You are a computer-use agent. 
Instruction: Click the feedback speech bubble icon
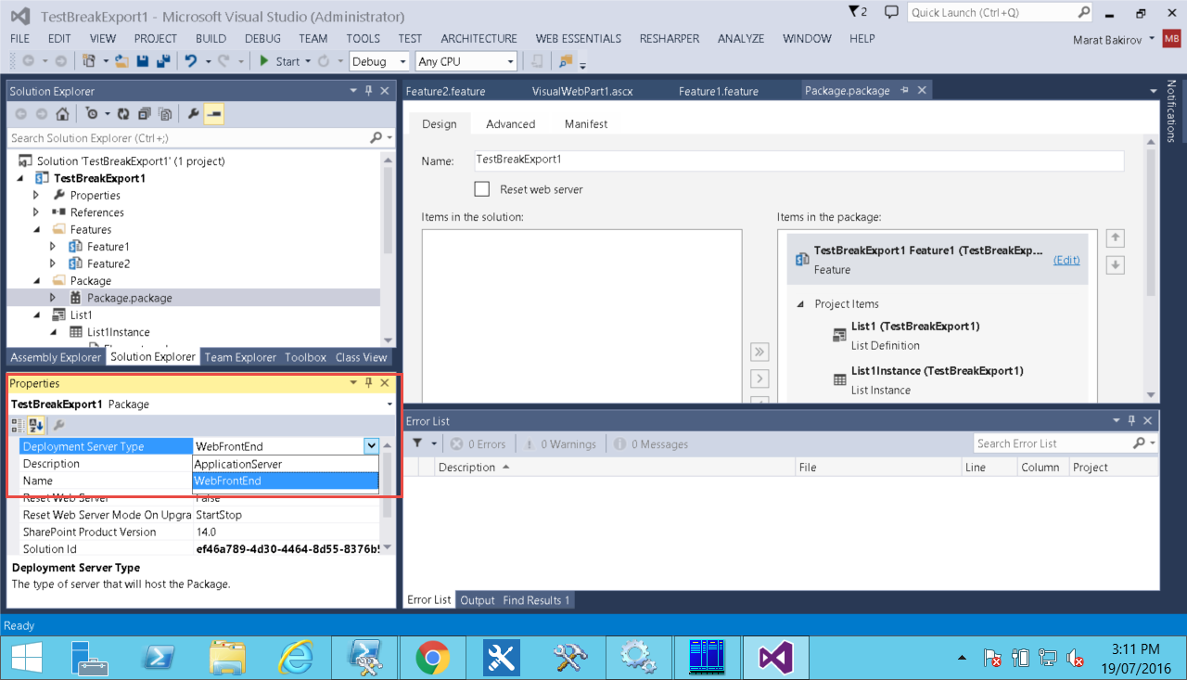891,12
